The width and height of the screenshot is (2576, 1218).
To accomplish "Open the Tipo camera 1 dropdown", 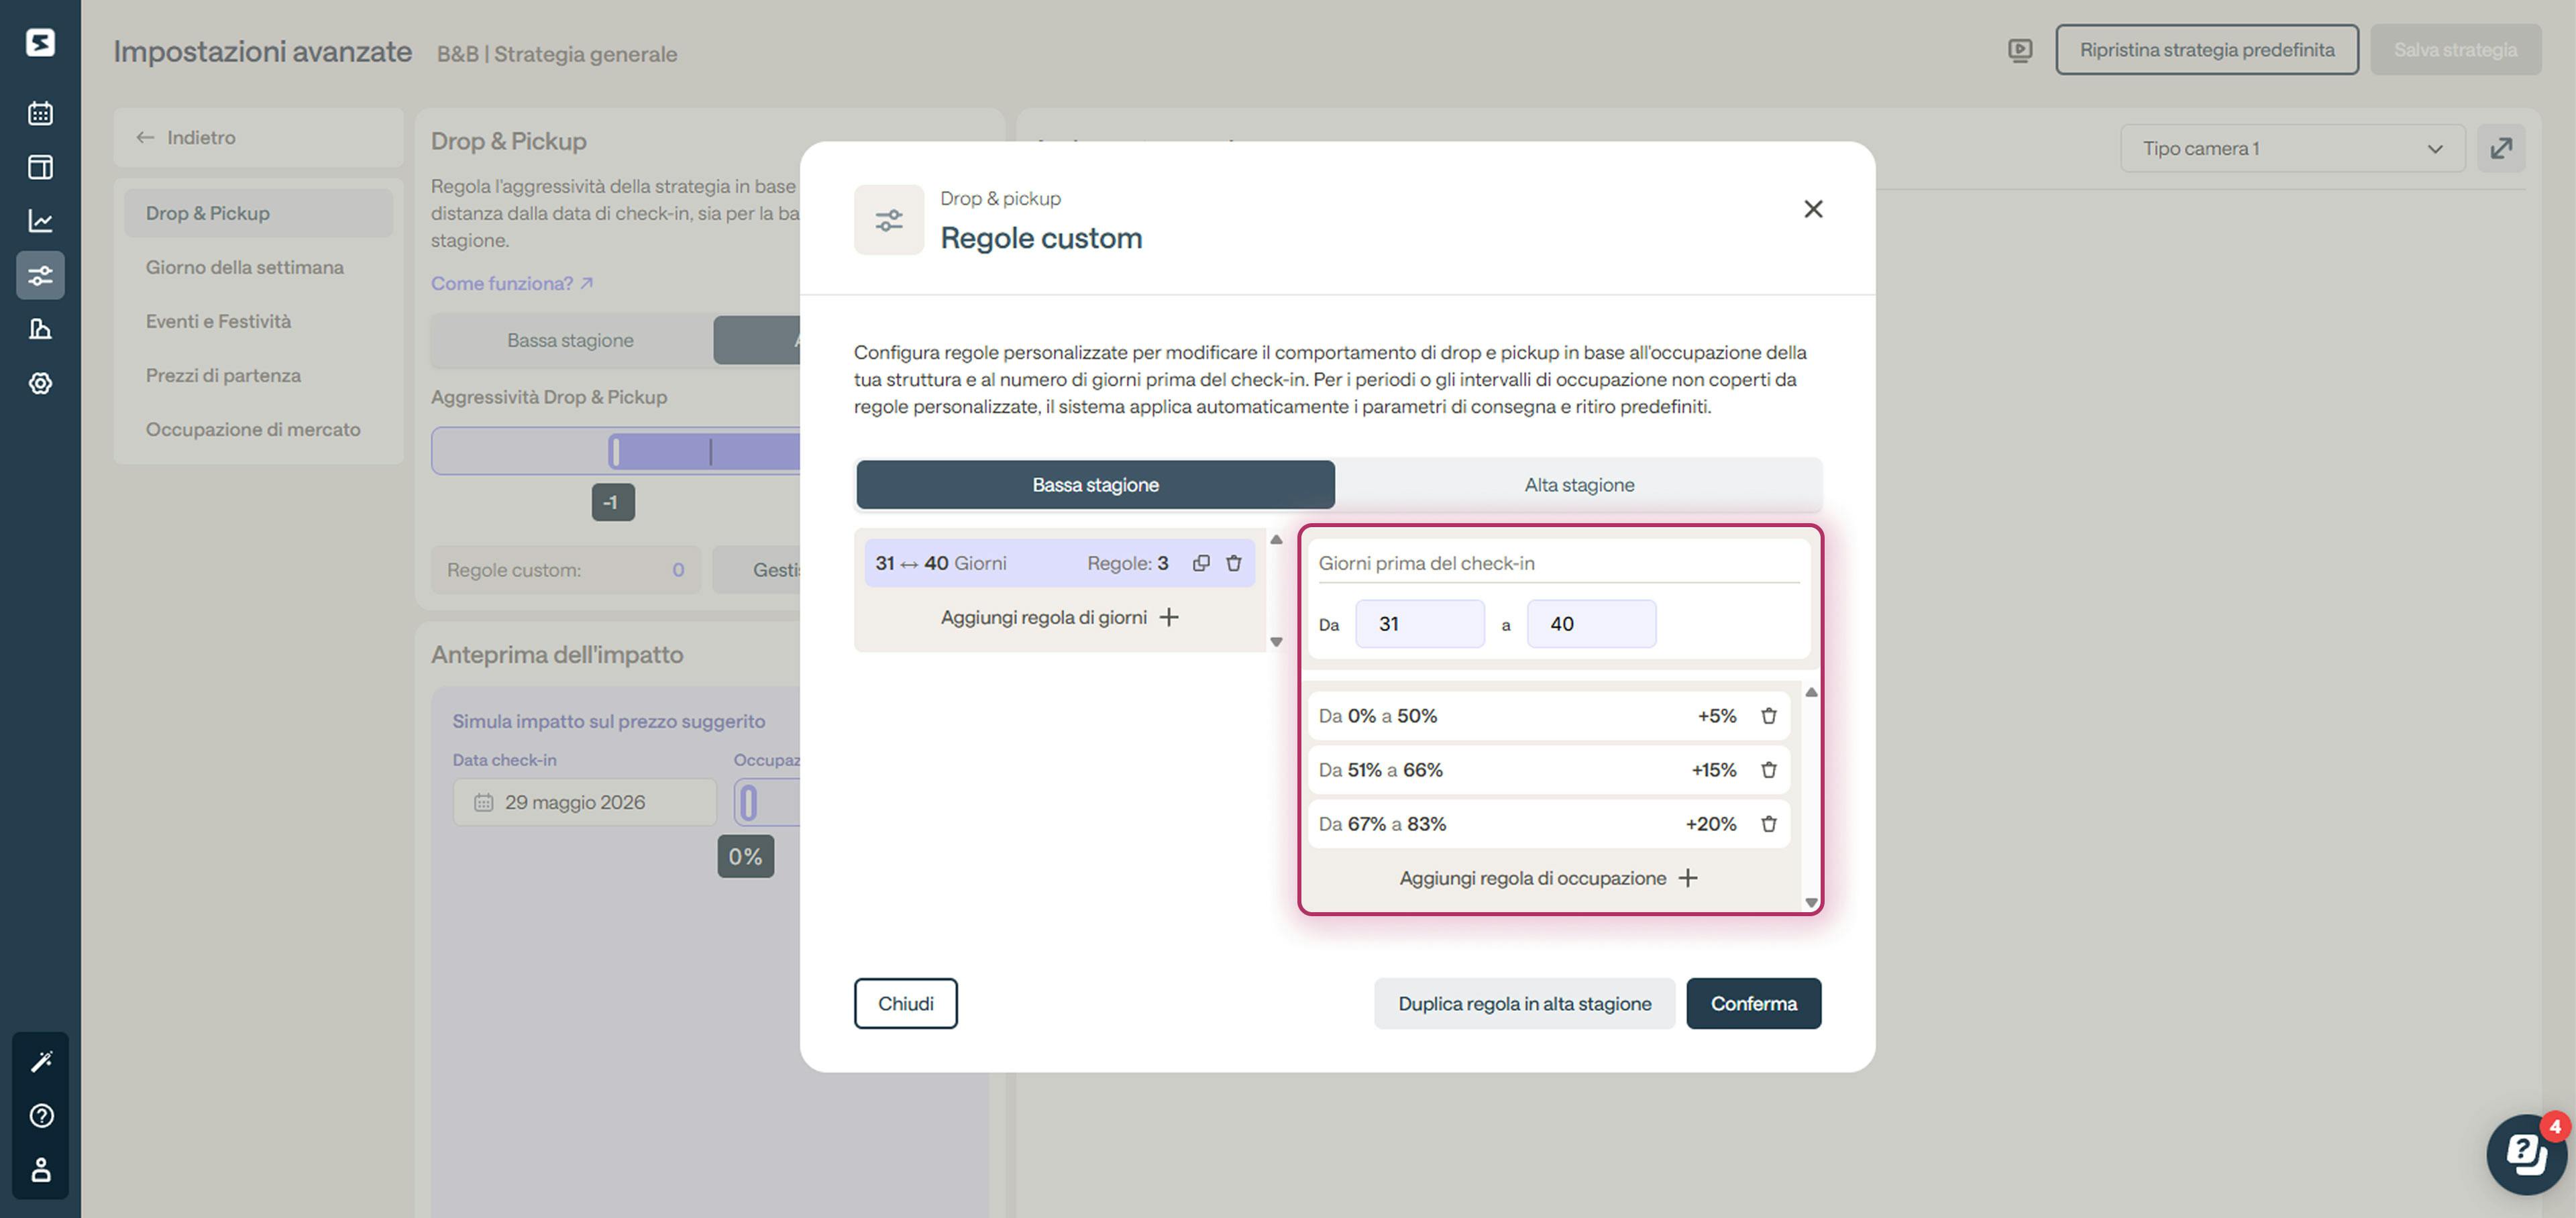I will tap(2292, 149).
